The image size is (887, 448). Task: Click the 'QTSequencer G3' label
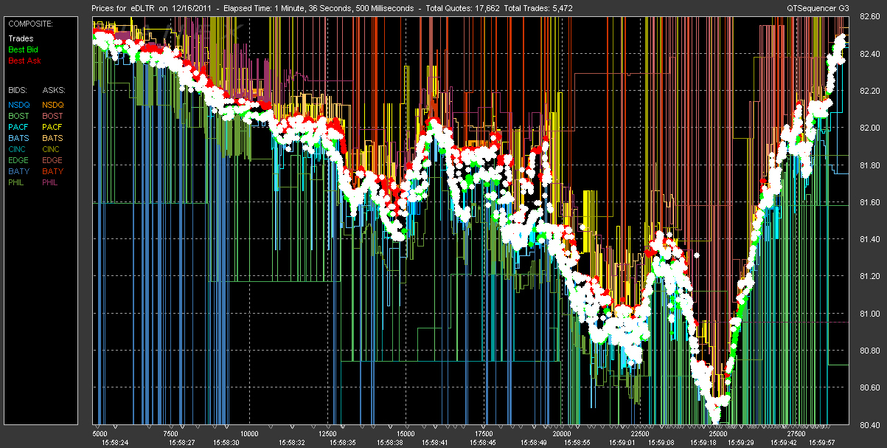[817, 8]
